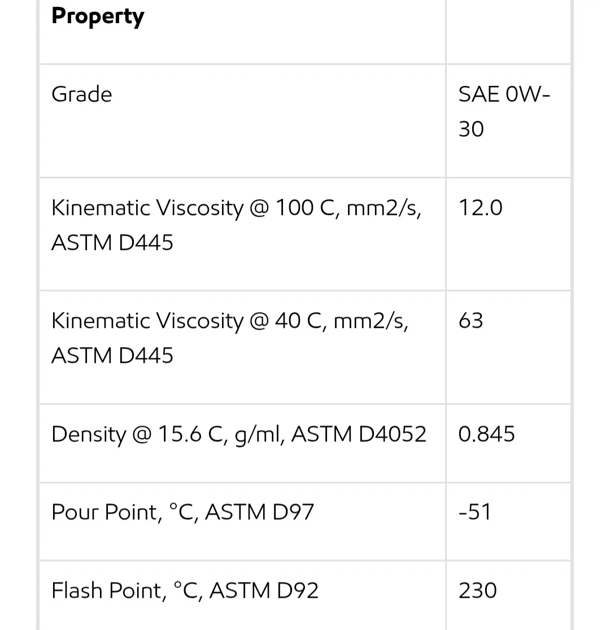Select the Pour Point row label

point(182,512)
